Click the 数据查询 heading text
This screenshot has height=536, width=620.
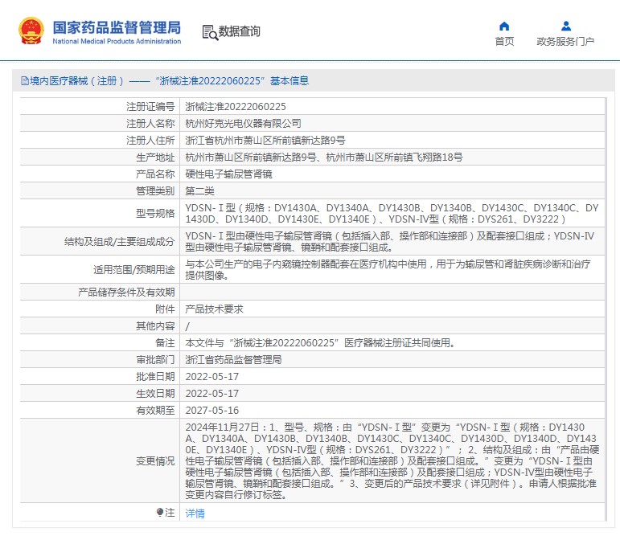coord(240,31)
